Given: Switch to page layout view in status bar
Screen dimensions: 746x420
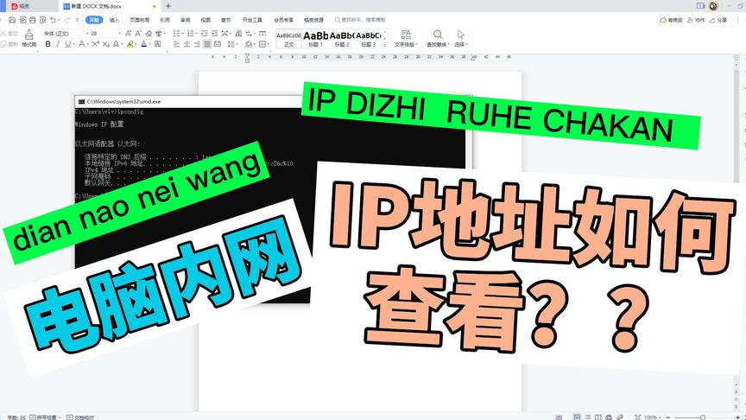Looking at the screenshot, I should coord(577,417).
